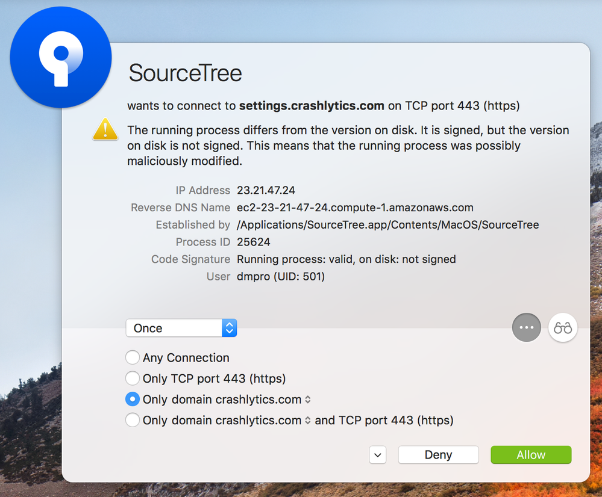Image resolution: width=602 pixels, height=497 pixels.
Task: Select the Any Connection radio option
Action: pos(133,358)
